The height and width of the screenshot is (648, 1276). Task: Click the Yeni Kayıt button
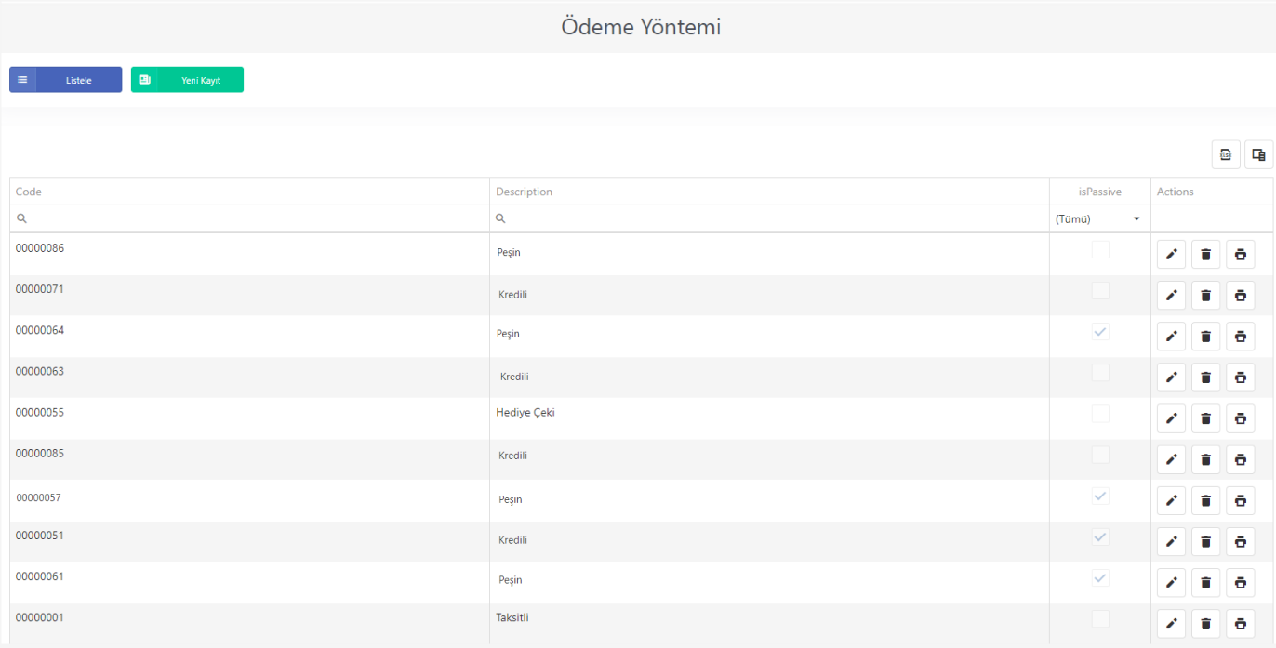pyautogui.click(x=187, y=80)
